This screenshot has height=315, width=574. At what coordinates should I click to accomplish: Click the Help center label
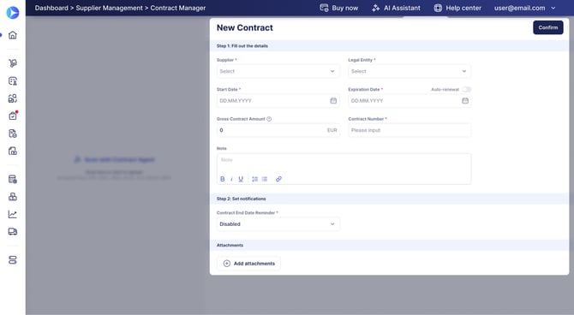coord(463,8)
